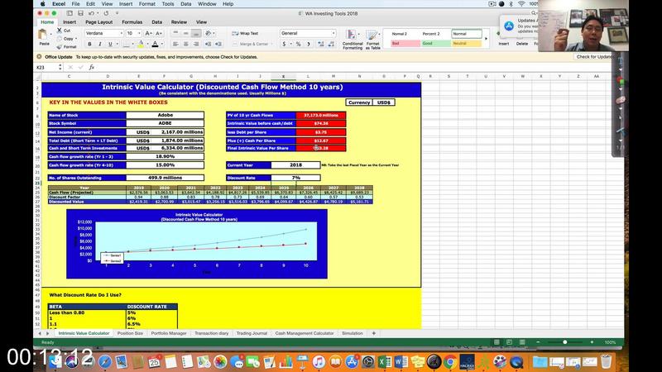Toggle Bold formatting
Screen dimensions: 662x372
pyautogui.click(x=89, y=44)
